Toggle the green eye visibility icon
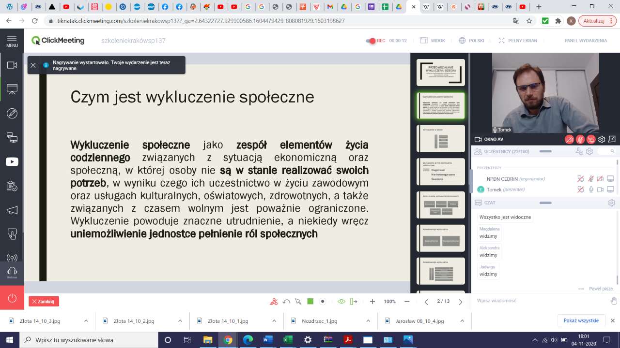Screen dimensions: 620x348 point(341,302)
